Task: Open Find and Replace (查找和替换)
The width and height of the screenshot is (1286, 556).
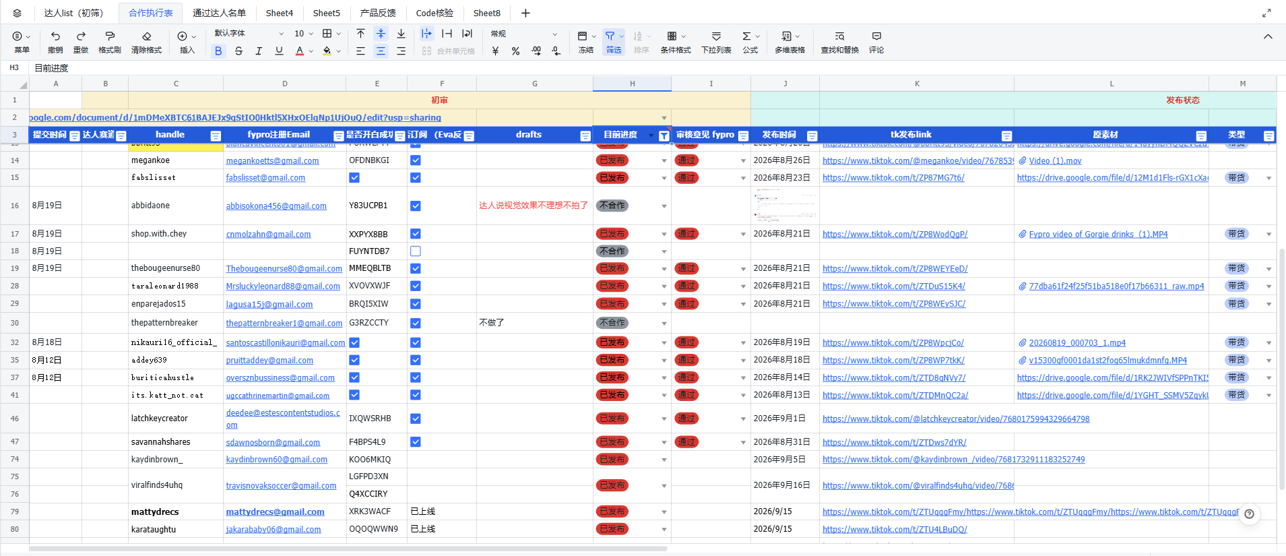Action: pos(839,42)
